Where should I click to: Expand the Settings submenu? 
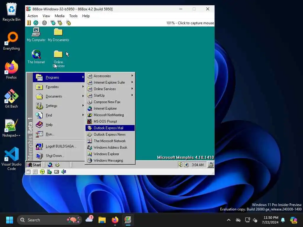59,106
